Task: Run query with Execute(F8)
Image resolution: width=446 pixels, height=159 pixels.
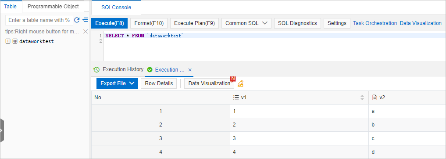Action: tap(110, 23)
